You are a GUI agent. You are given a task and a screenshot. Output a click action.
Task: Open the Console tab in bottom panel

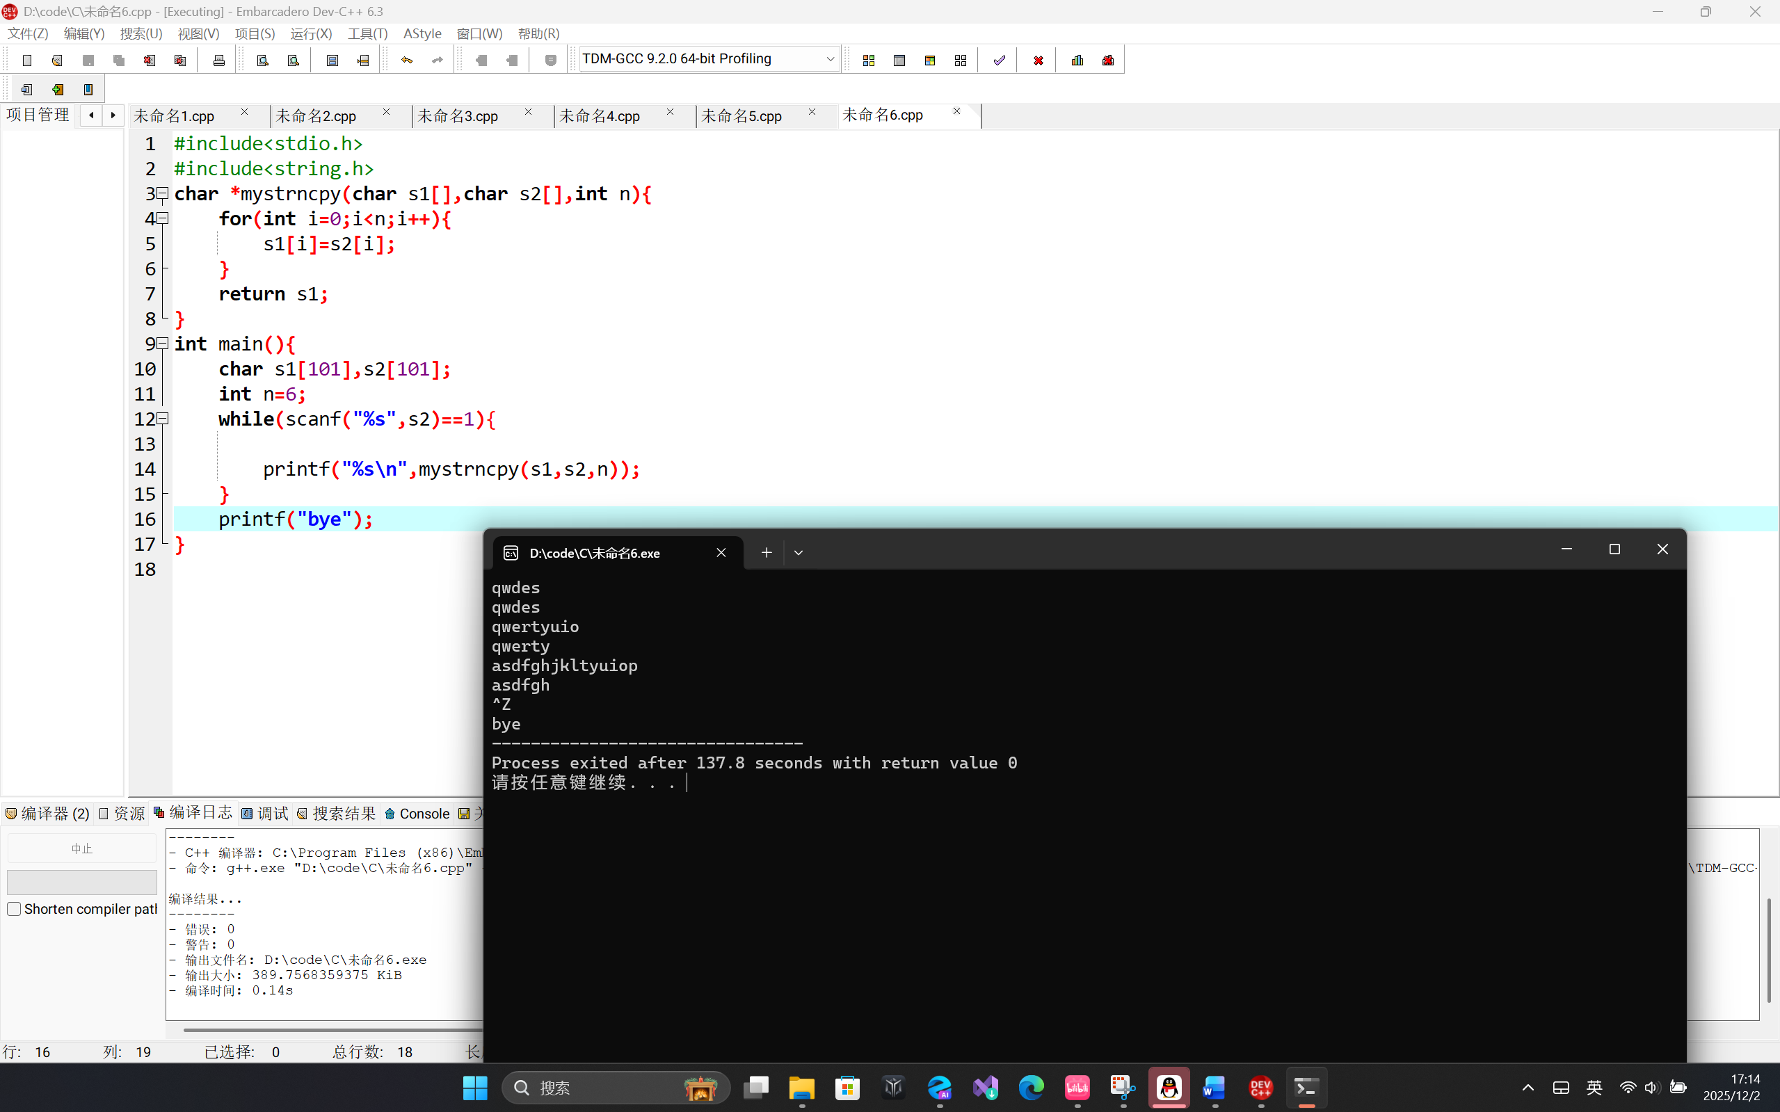click(x=417, y=814)
